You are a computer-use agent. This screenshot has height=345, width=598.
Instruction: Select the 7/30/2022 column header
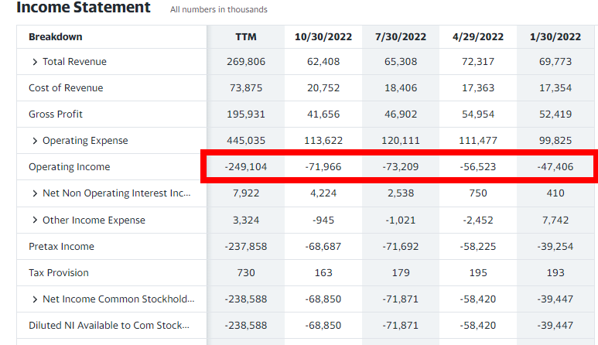(401, 37)
